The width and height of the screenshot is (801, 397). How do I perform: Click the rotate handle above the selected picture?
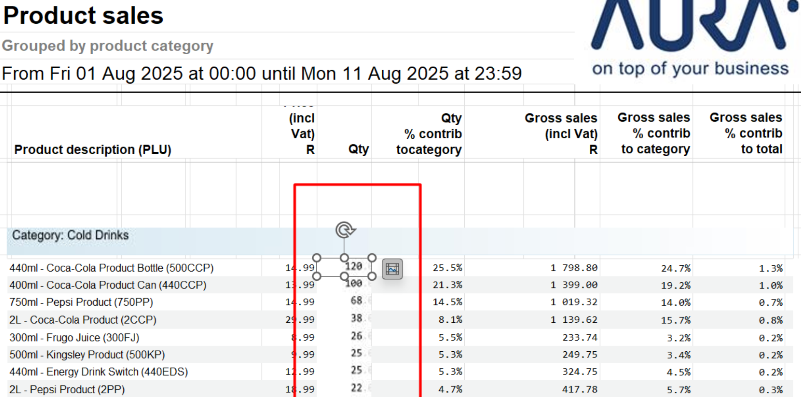(345, 230)
